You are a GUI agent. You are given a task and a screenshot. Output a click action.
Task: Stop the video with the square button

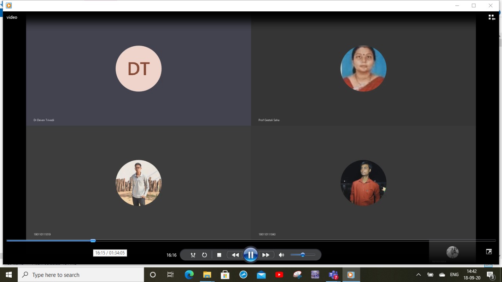(219, 255)
